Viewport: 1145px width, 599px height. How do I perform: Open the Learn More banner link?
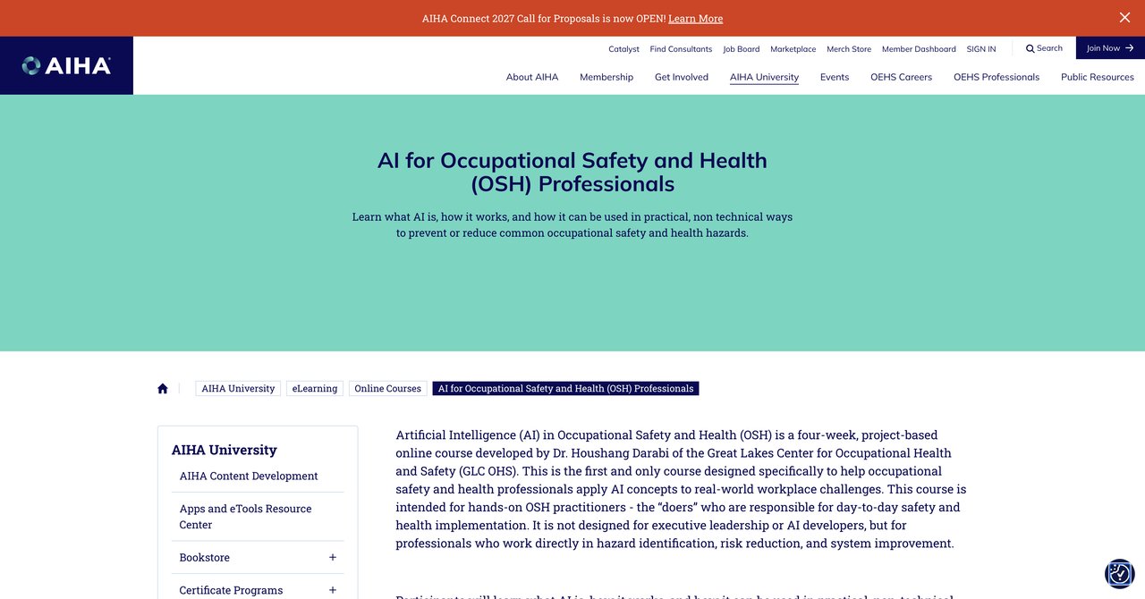pos(695,19)
